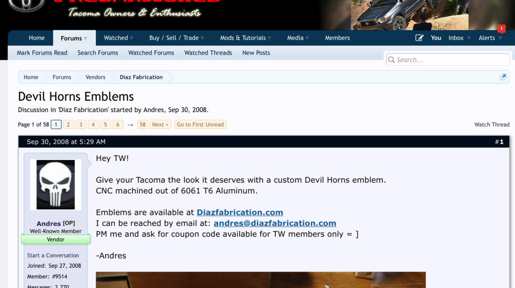This screenshot has height=288, width=515.
Task: Open the emblem photo in the post
Action: 261,280
